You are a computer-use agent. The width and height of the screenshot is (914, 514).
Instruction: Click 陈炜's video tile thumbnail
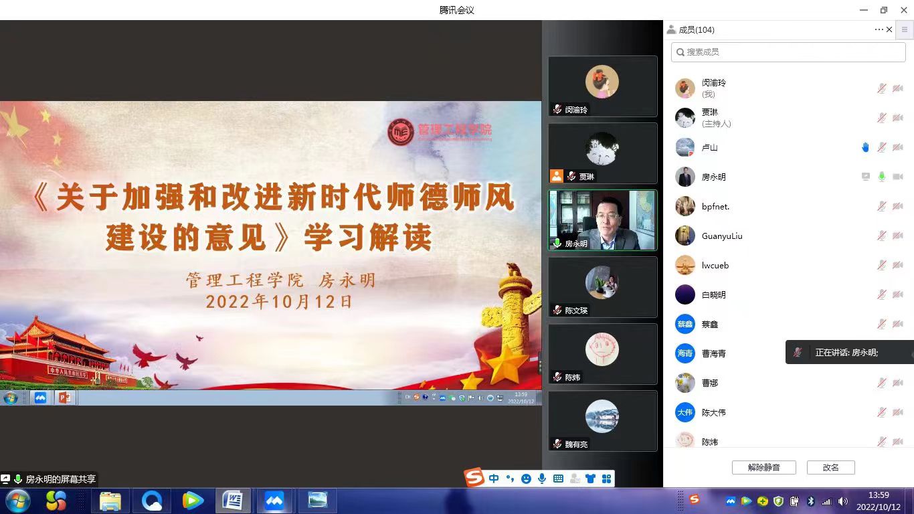[x=602, y=354]
